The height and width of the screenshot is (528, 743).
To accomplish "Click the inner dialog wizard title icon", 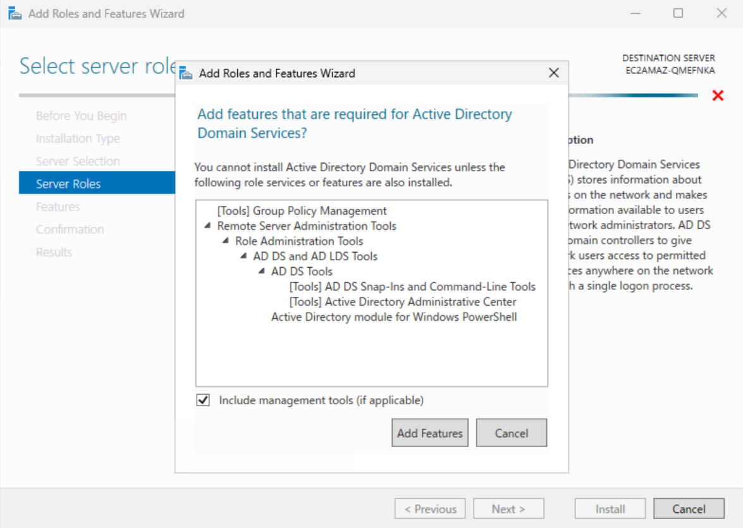I will coord(187,73).
